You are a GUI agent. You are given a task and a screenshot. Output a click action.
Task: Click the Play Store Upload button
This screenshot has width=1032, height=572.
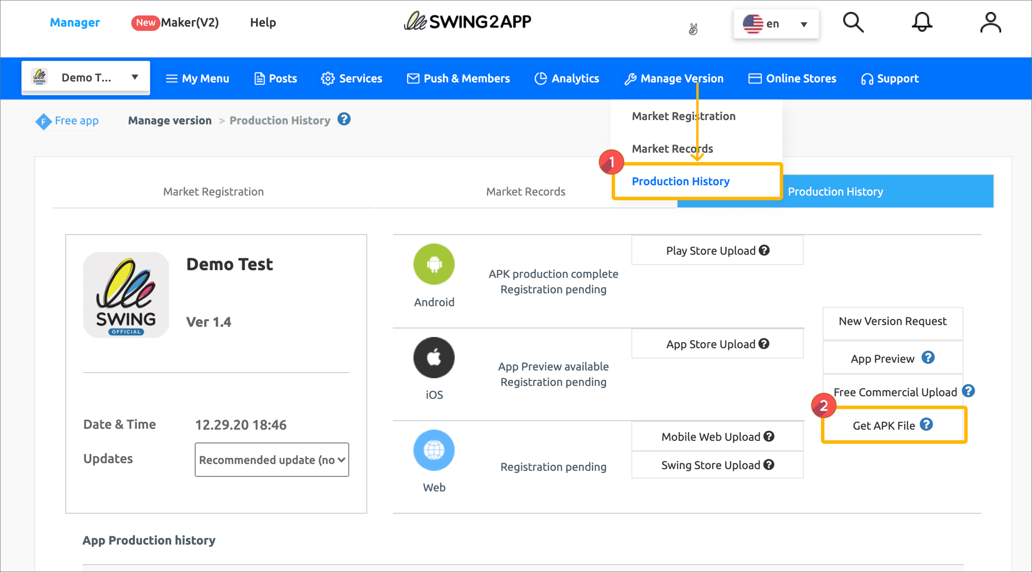[717, 250]
